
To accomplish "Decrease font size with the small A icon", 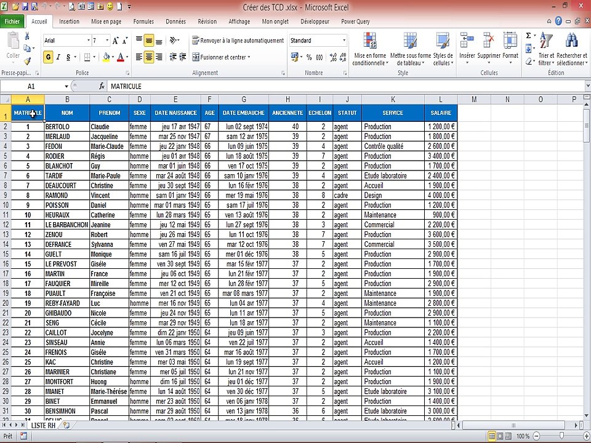I will (125, 41).
